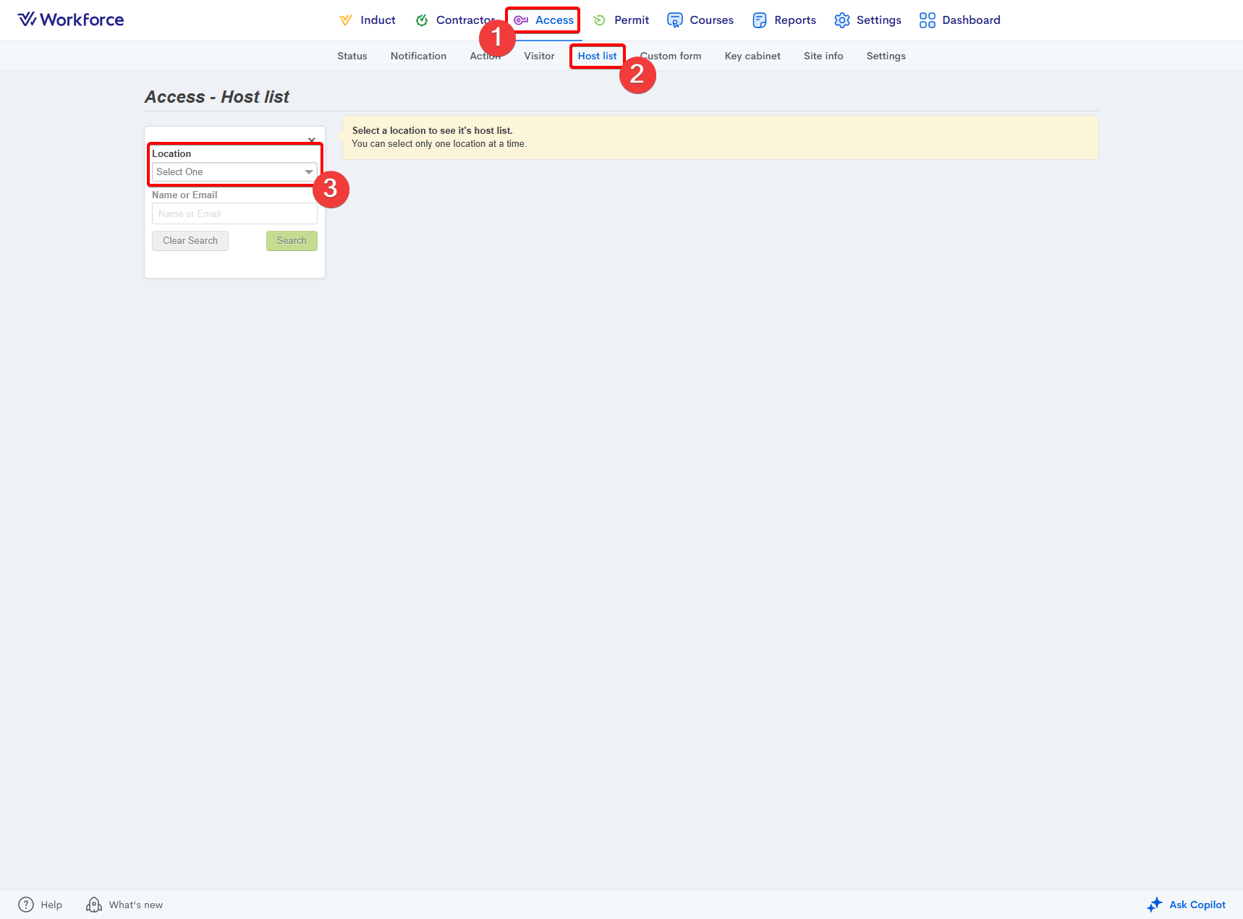
Task: Click the What's new rocket icon
Action: (94, 905)
